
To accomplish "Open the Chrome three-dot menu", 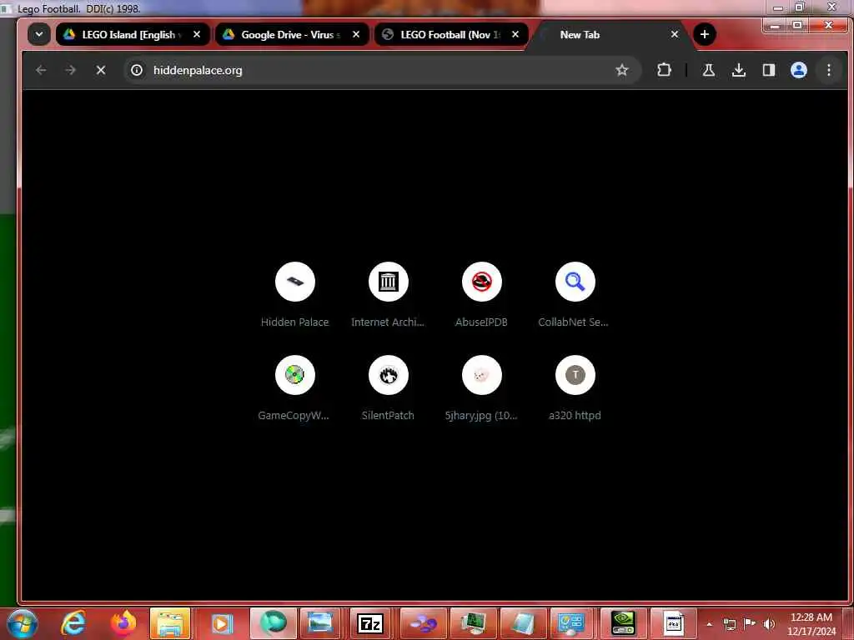I will click(x=828, y=70).
